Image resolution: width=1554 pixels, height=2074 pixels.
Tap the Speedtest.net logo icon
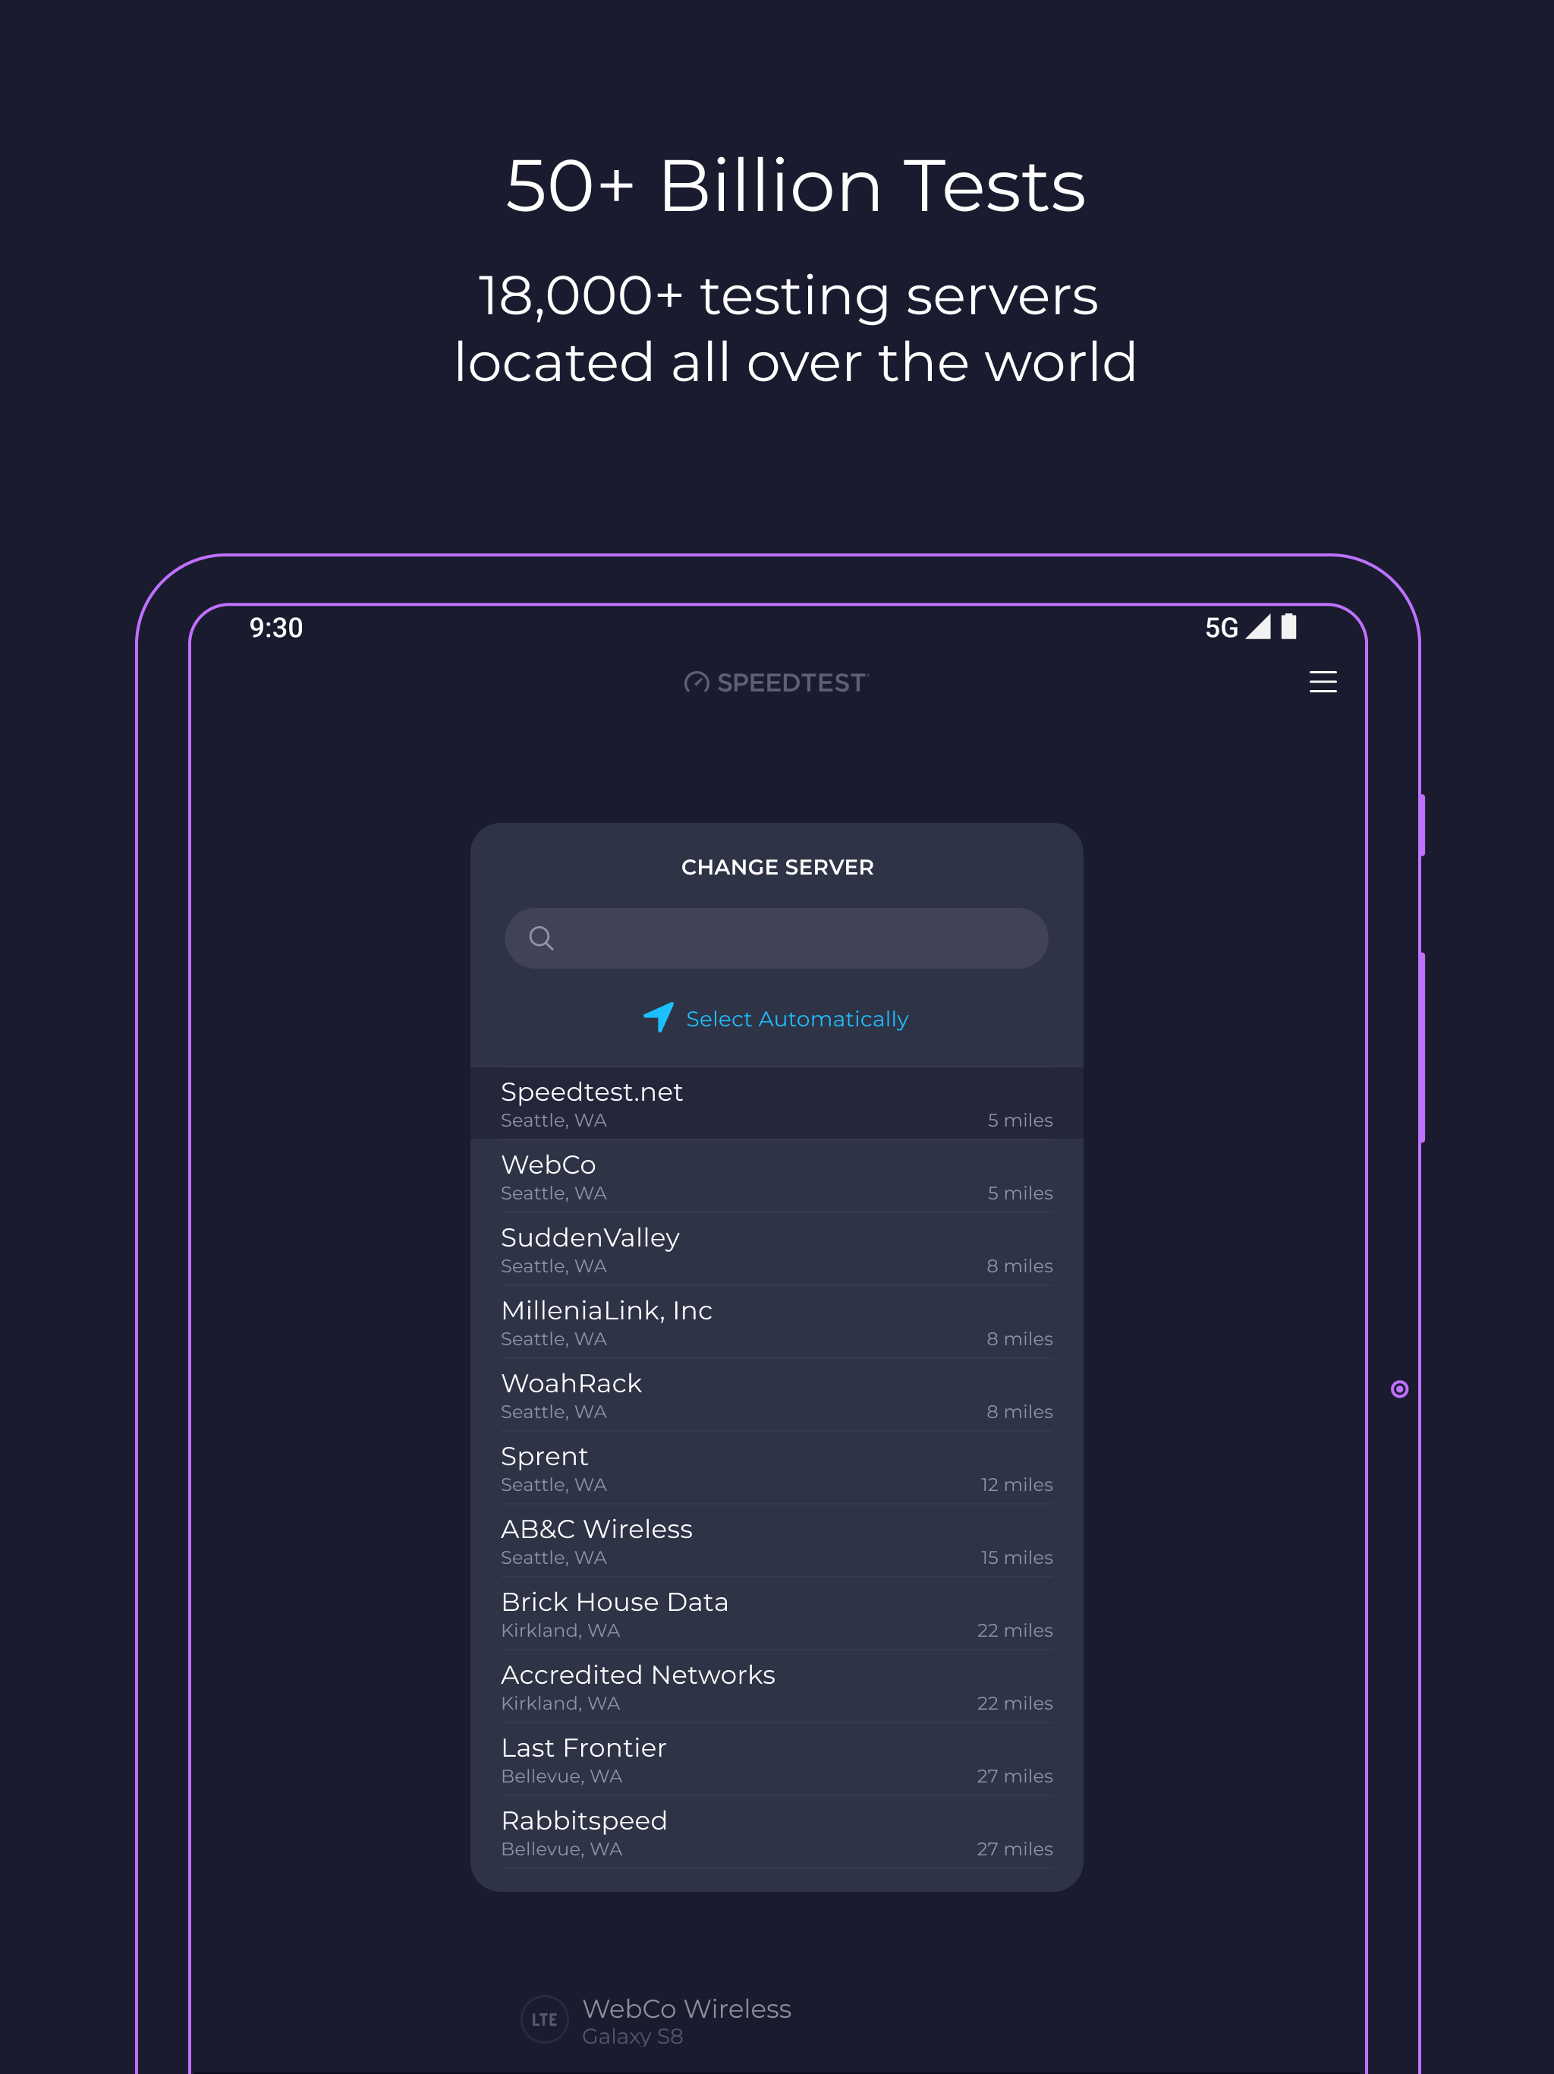(x=694, y=682)
